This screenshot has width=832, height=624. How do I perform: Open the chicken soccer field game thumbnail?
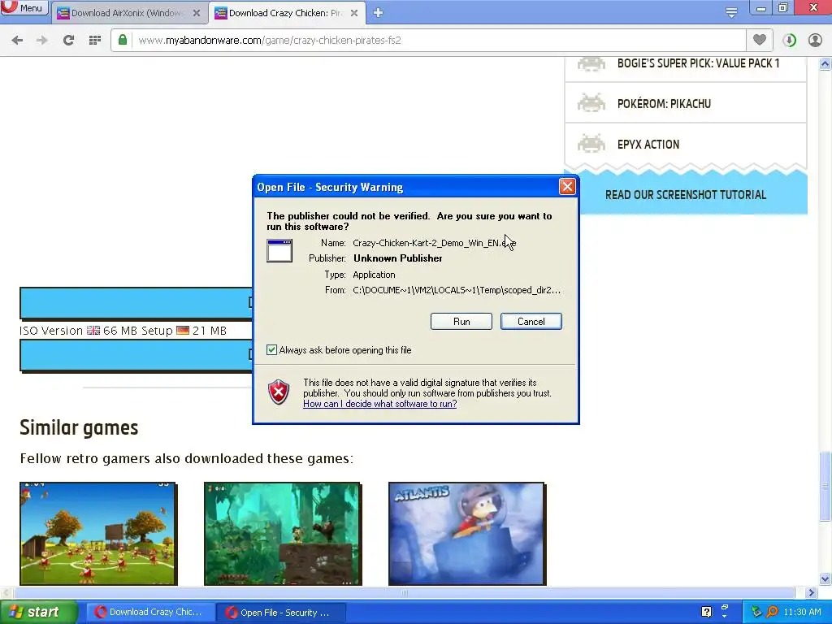click(97, 533)
